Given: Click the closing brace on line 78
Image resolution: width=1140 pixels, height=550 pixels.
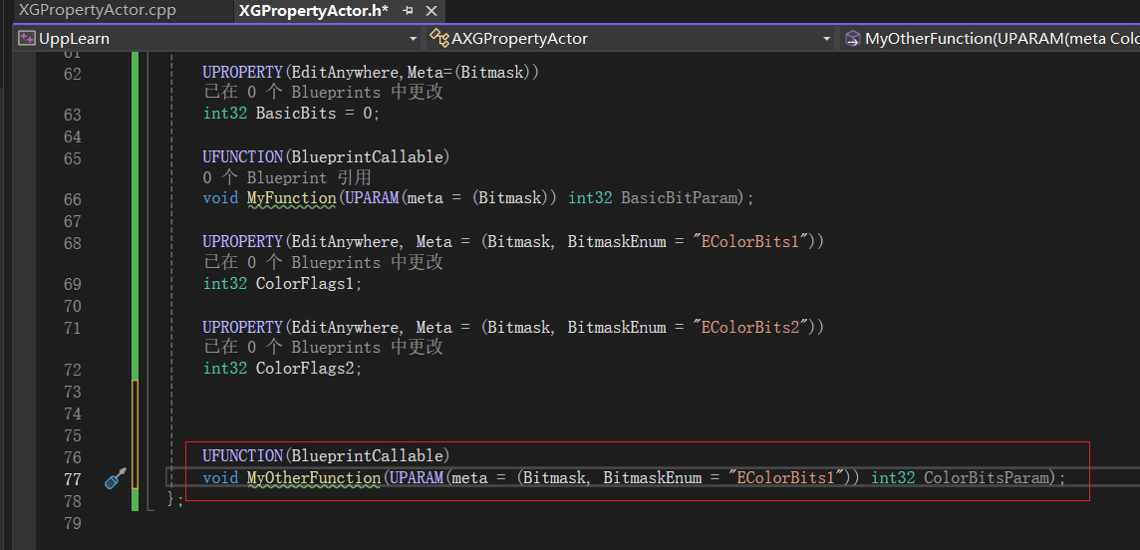Looking at the screenshot, I should pyautogui.click(x=171, y=500).
